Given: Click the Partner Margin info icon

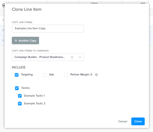Looking at the screenshot, I should click(x=96, y=75).
